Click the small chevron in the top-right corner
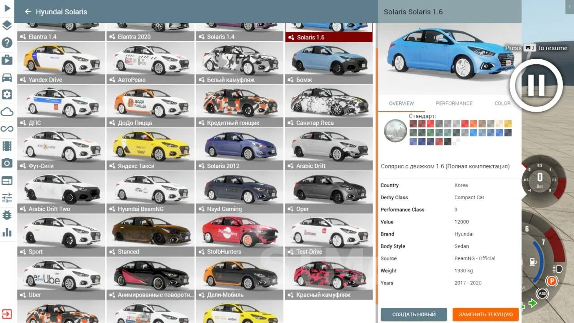The width and height of the screenshot is (574, 323). coord(570,7)
